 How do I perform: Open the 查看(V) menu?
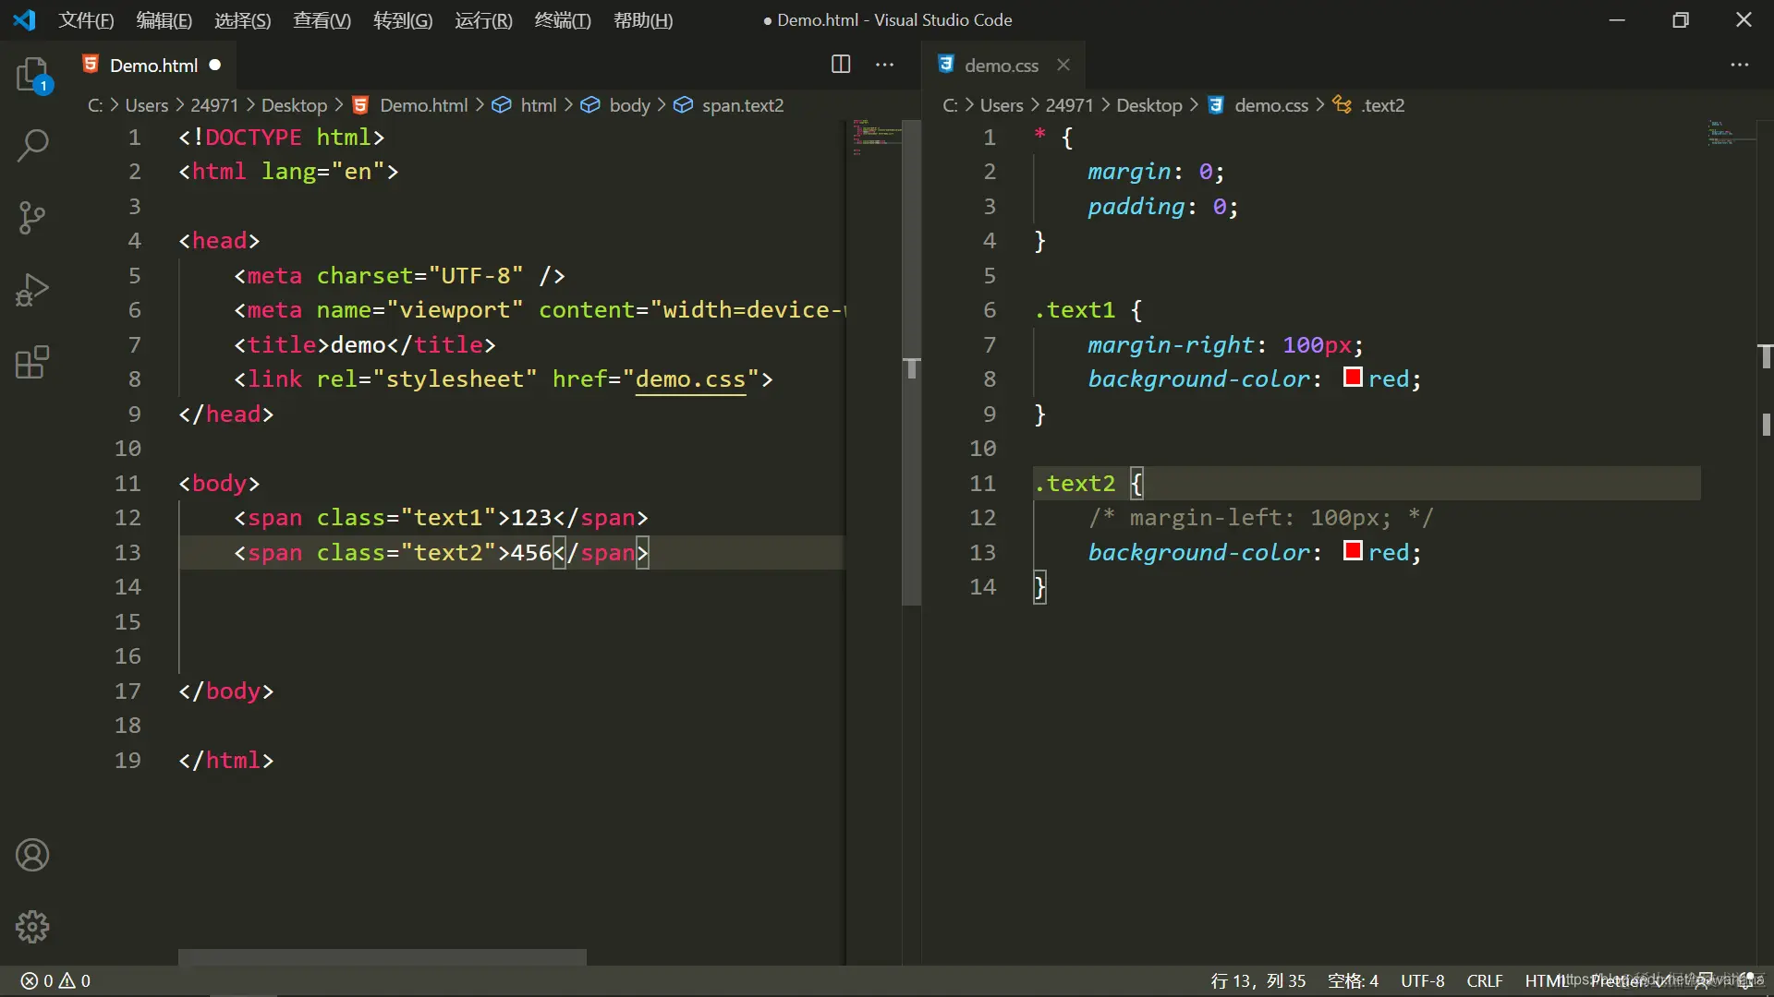coord(322,20)
